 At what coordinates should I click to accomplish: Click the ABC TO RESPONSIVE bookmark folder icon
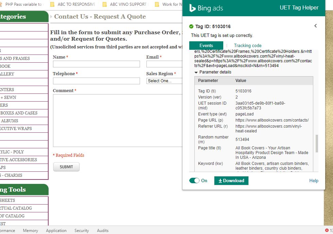52,4
